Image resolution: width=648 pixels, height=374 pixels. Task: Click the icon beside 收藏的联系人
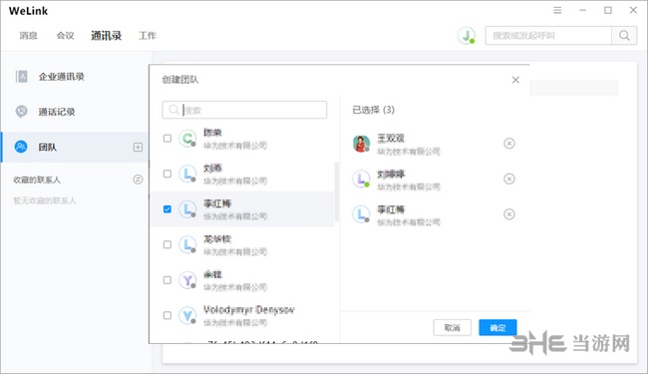138,180
